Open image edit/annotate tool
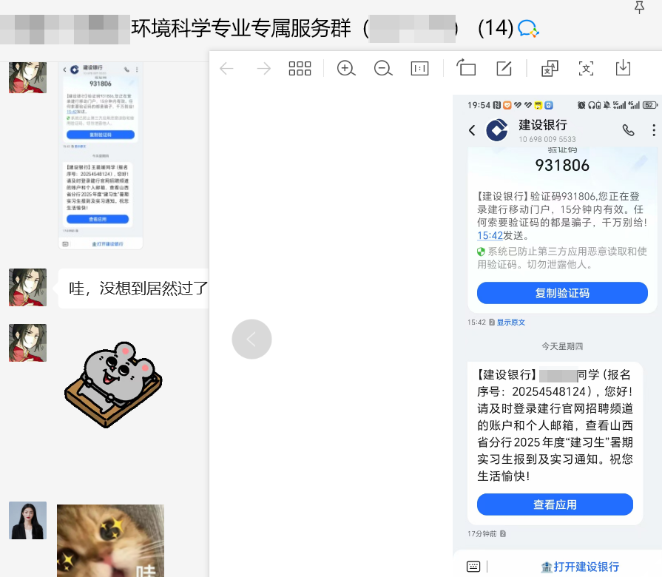Screen dimensions: 662x577 504,69
